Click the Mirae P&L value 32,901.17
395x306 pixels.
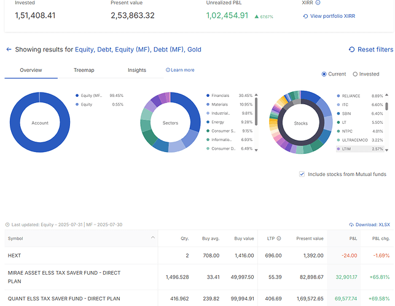[346, 277]
